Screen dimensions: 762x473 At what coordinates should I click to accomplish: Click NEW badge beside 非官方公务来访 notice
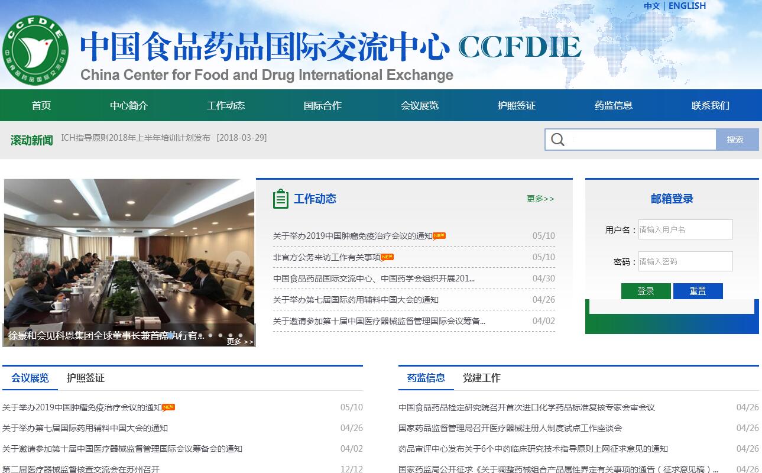click(387, 257)
